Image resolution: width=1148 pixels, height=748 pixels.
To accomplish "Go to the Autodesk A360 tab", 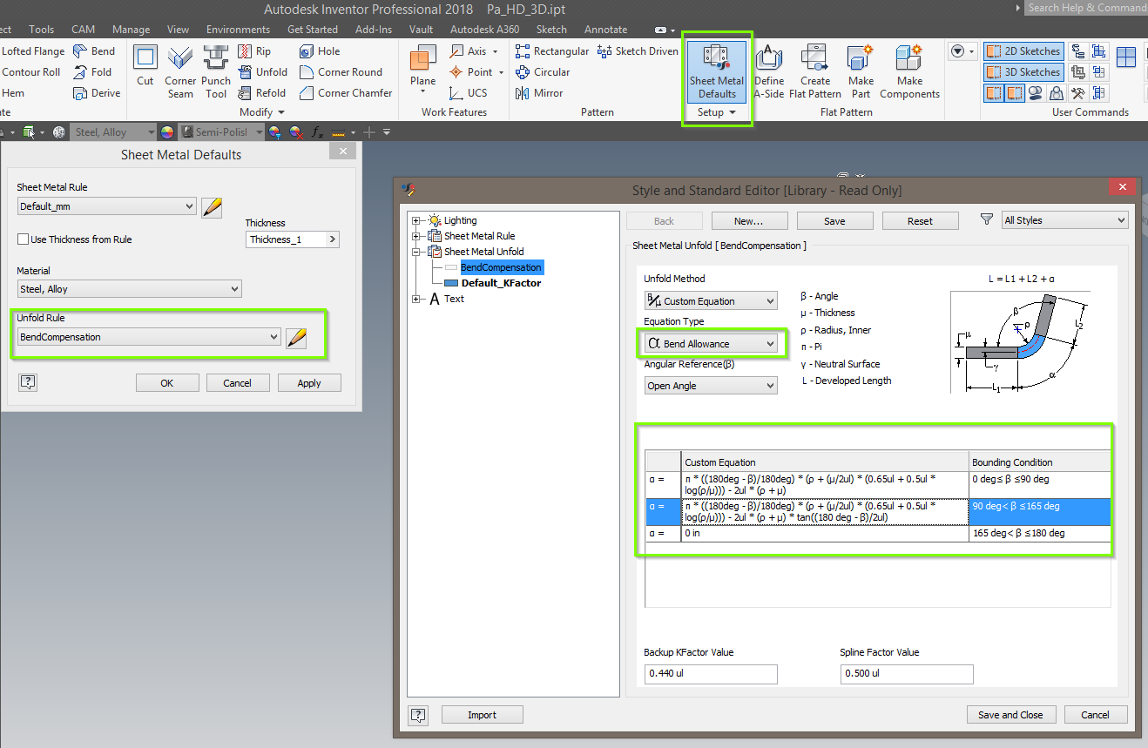I will coord(484,30).
